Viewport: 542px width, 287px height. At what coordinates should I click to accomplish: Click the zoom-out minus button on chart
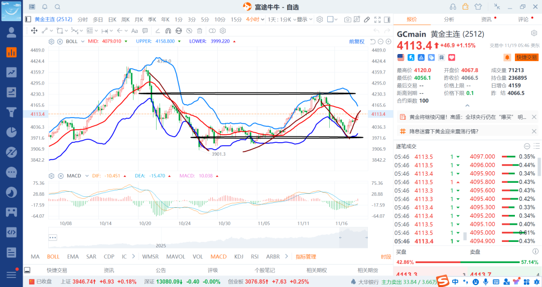pos(380,42)
